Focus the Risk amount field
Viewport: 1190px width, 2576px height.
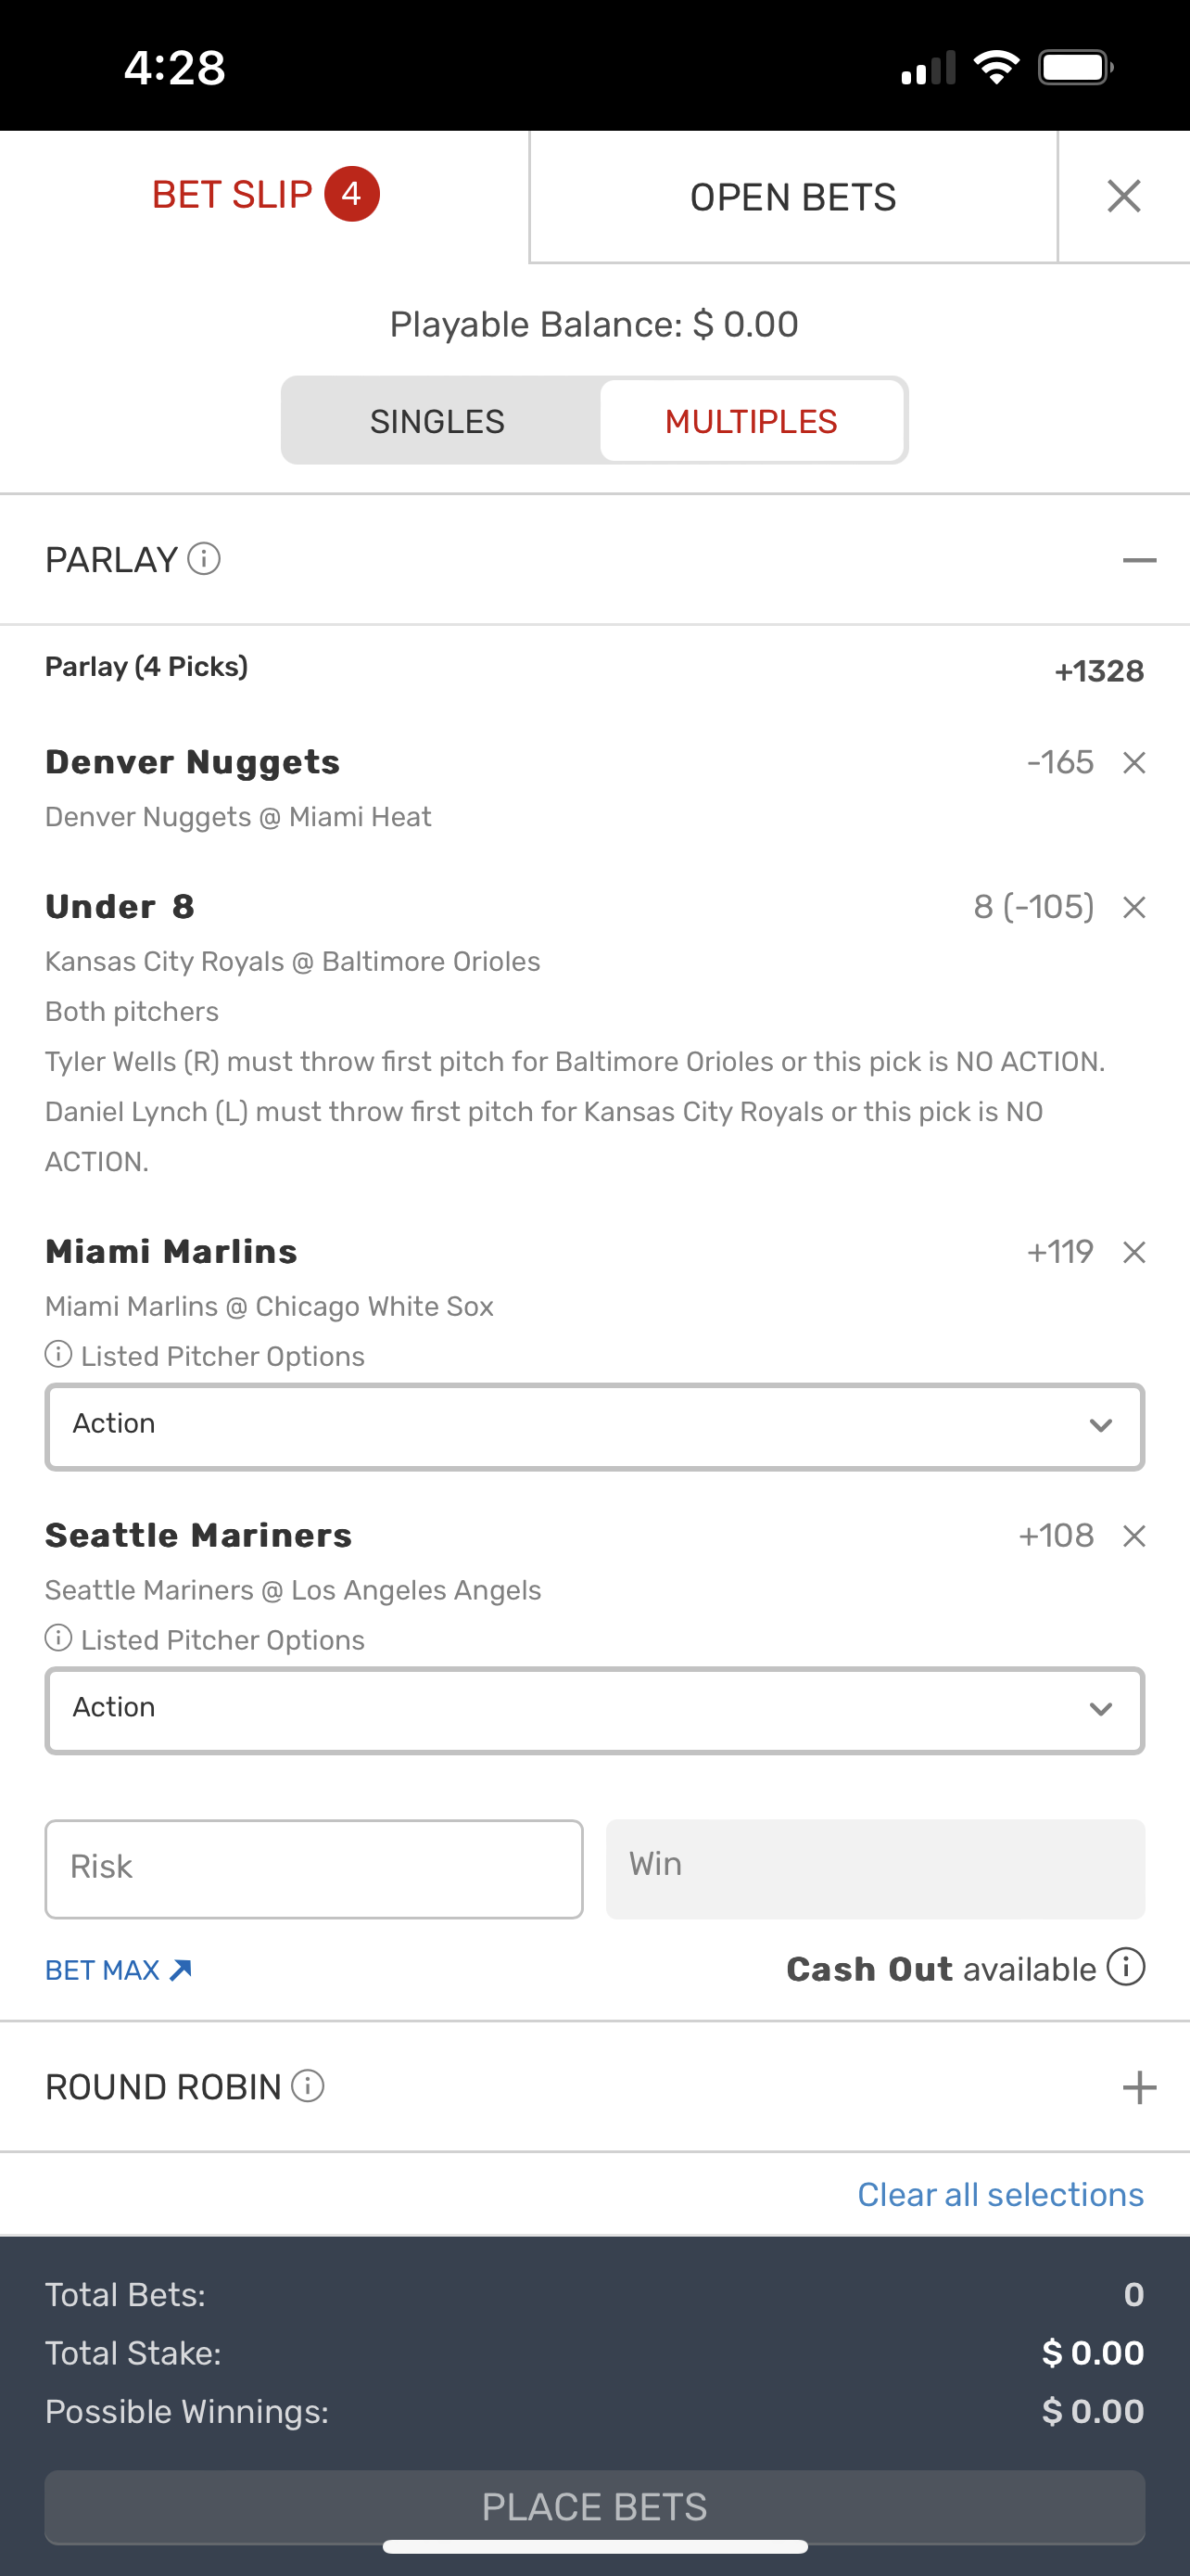point(314,1868)
